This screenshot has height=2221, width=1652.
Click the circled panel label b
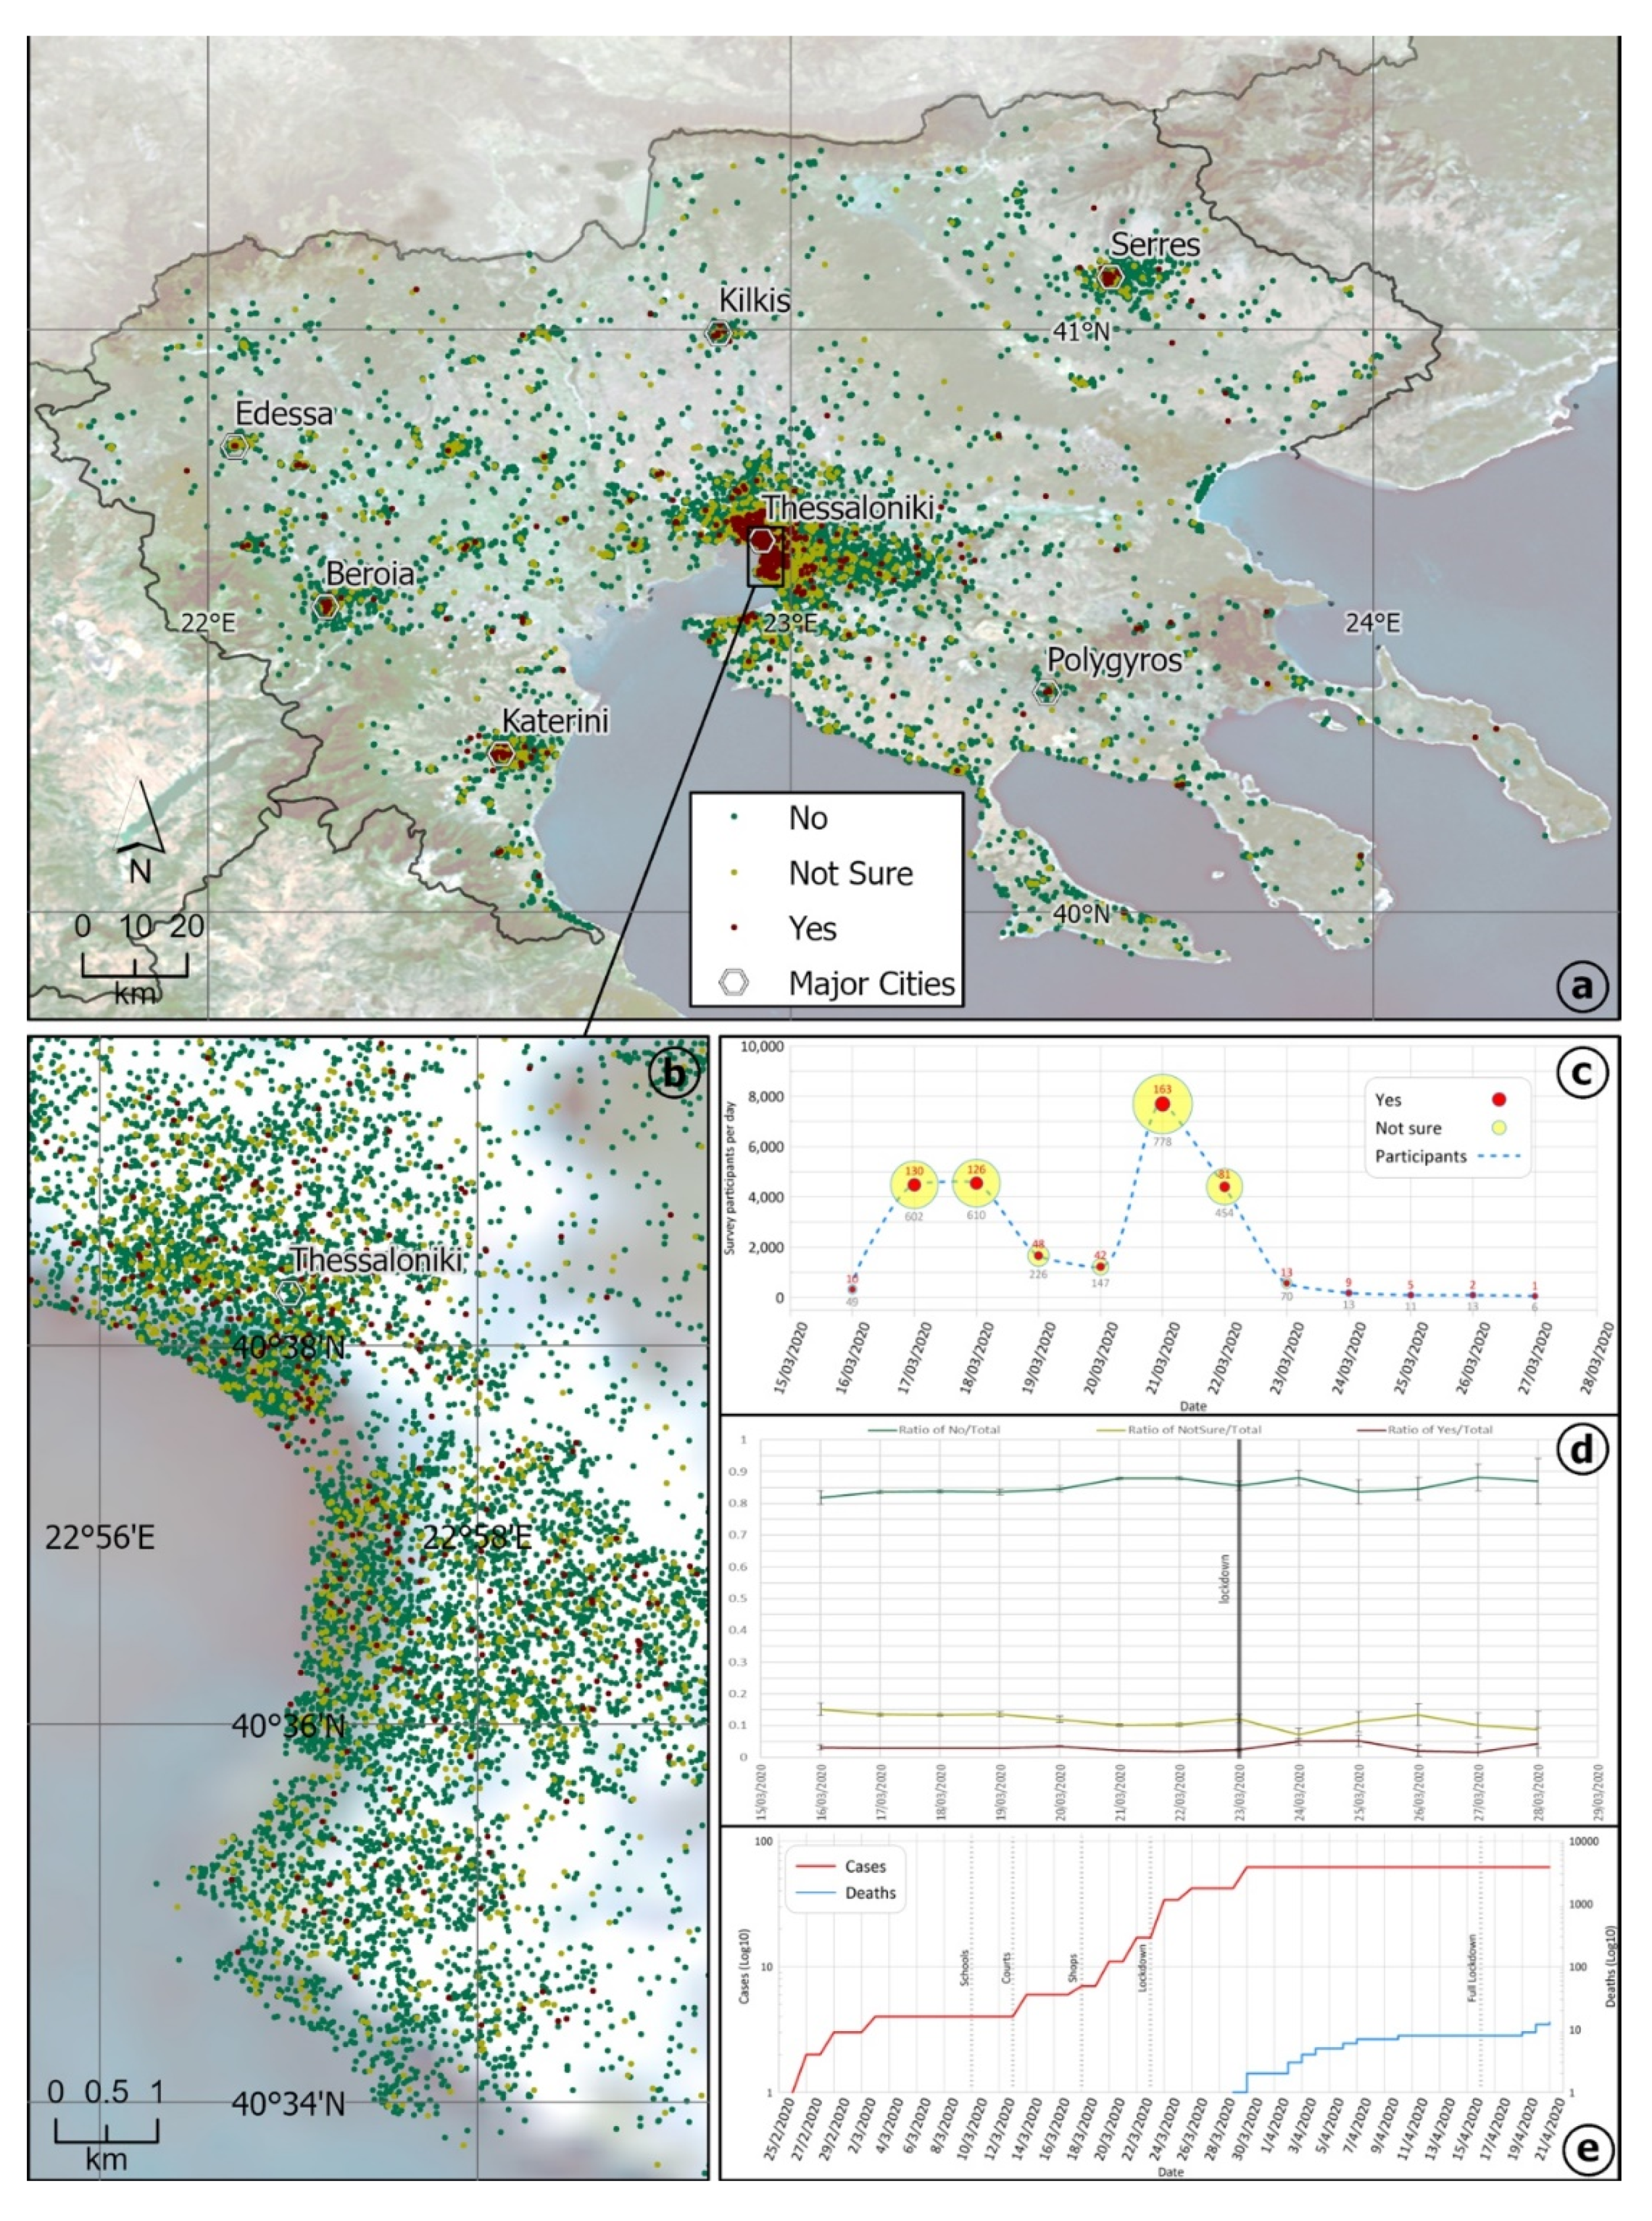tap(673, 1074)
